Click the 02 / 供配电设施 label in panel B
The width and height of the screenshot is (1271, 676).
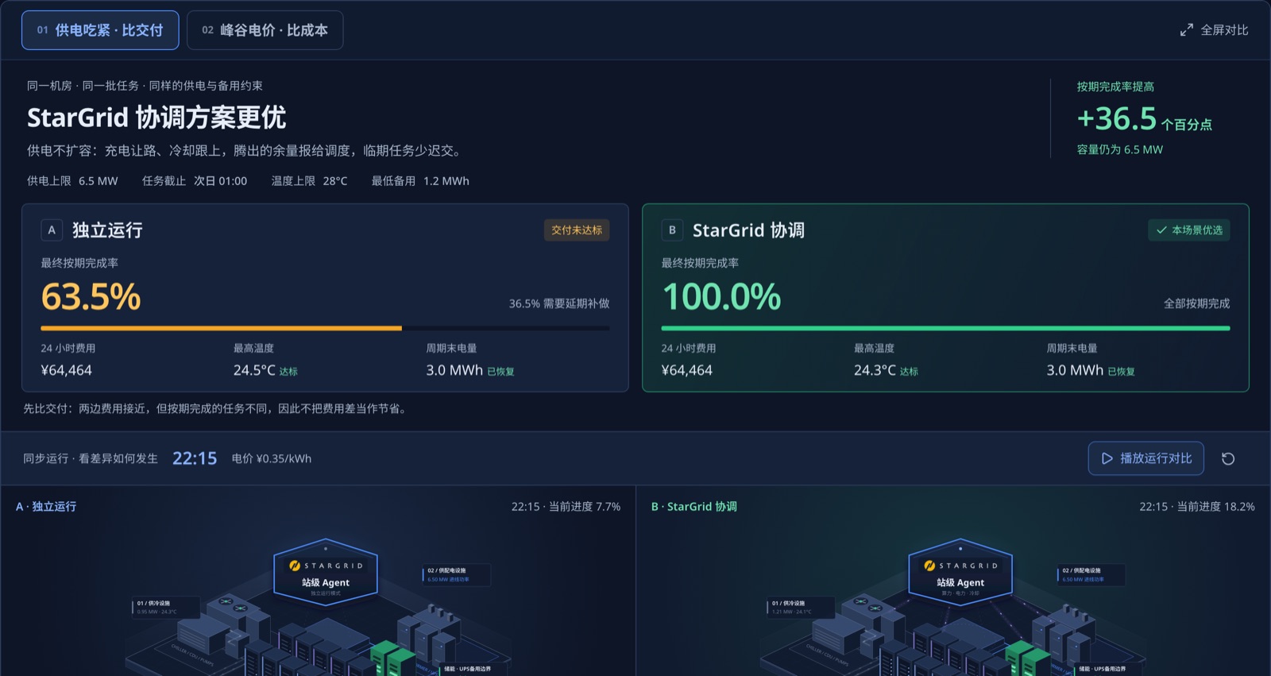coord(1091,575)
